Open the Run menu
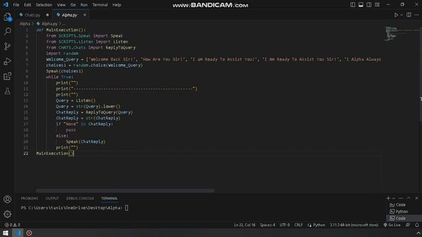 [84, 5]
